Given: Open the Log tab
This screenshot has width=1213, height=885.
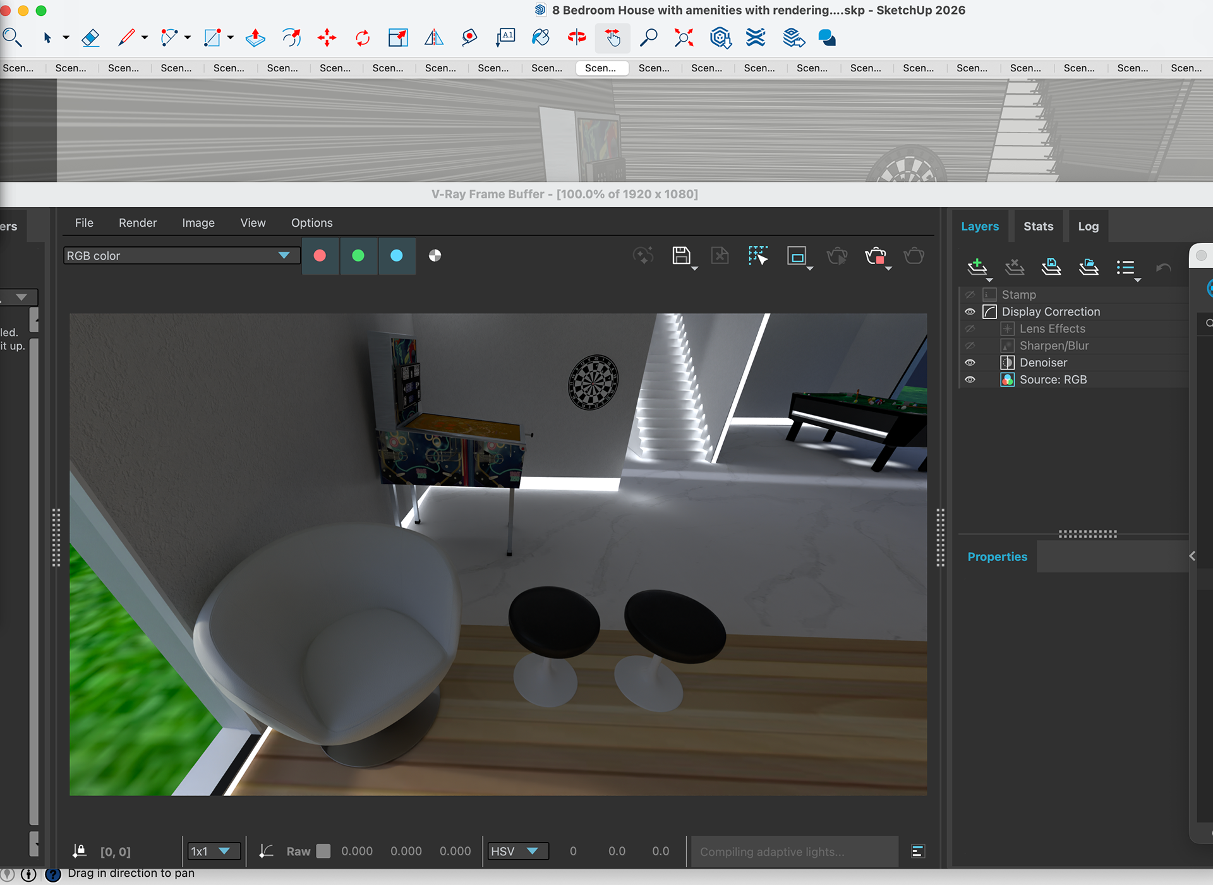Looking at the screenshot, I should 1088,226.
